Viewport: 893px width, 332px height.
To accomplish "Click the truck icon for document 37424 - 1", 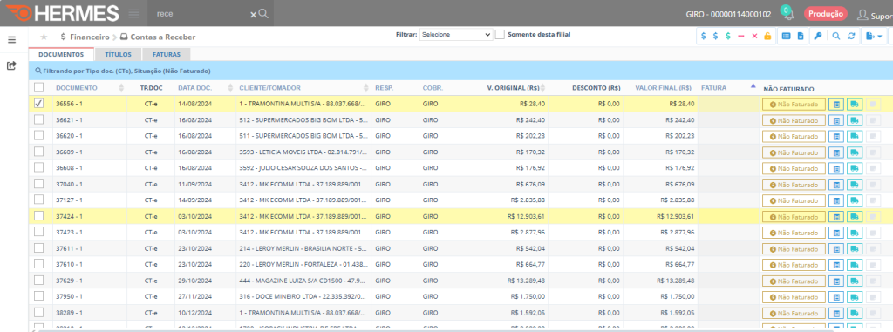I will (x=855, y=217).
